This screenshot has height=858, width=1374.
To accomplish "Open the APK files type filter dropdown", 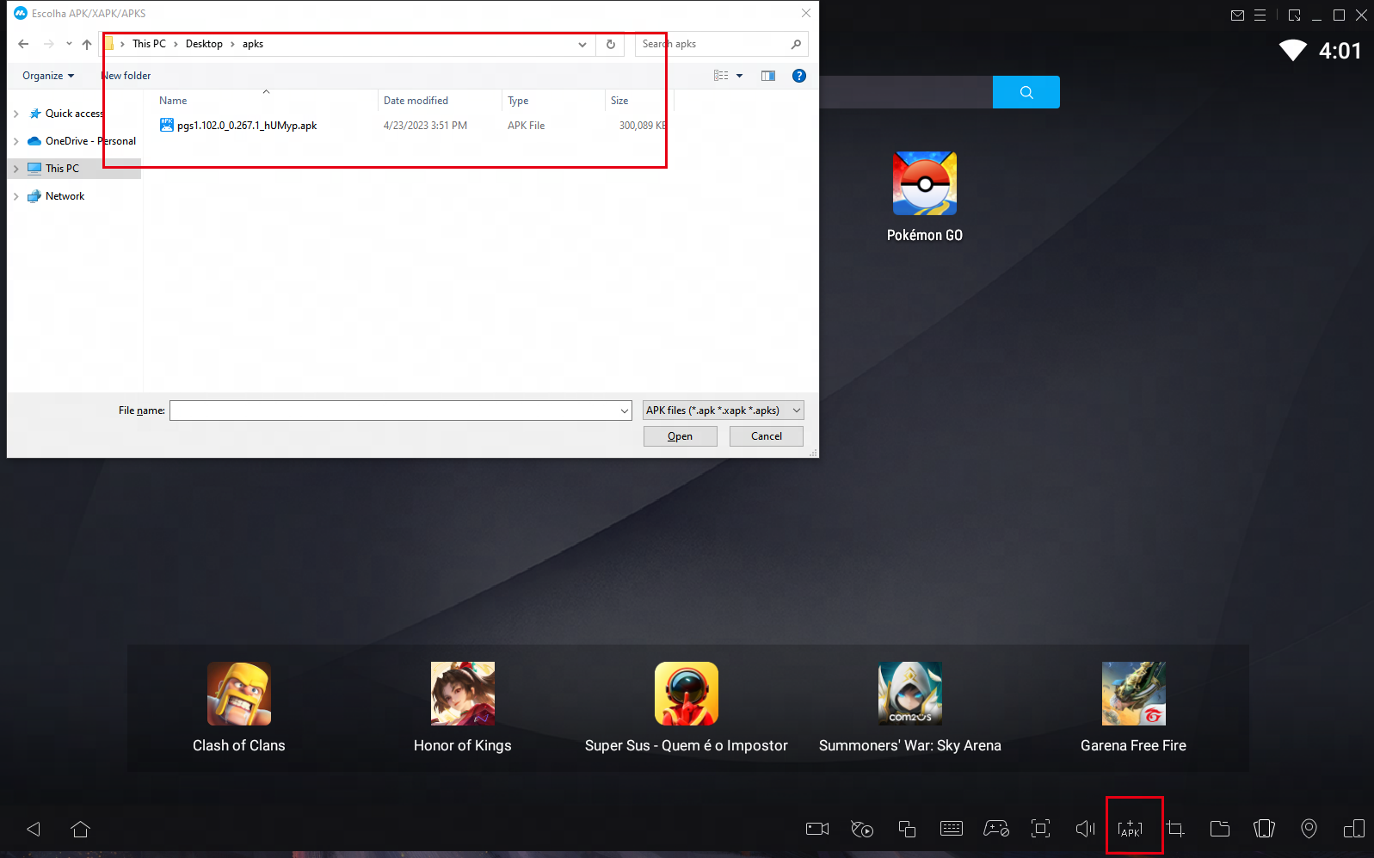I will (x=723, y=410).
